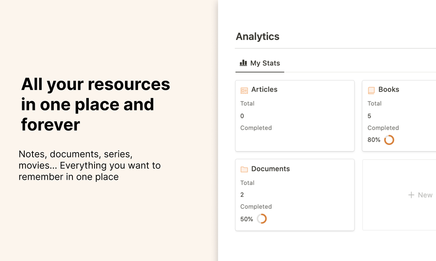Click the plus icon in the New card
Screen dimensions: 436x261
coord(411,195)
